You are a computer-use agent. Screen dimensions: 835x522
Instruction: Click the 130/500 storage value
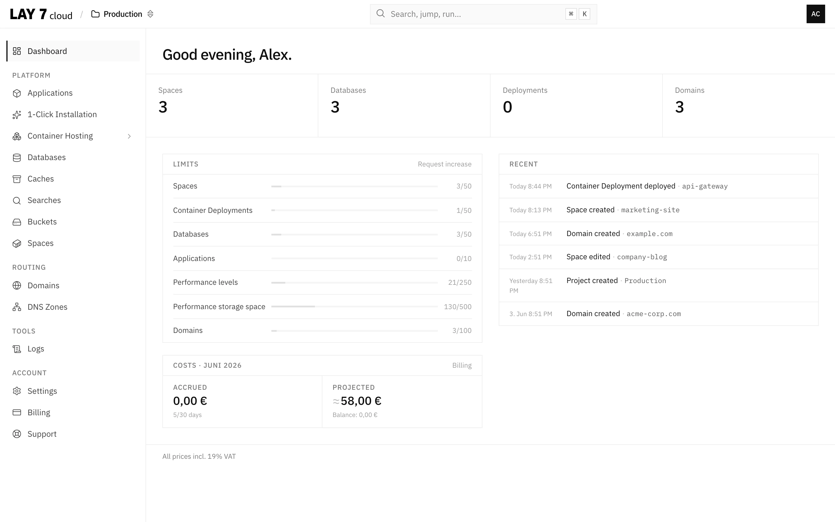[458, 307]
